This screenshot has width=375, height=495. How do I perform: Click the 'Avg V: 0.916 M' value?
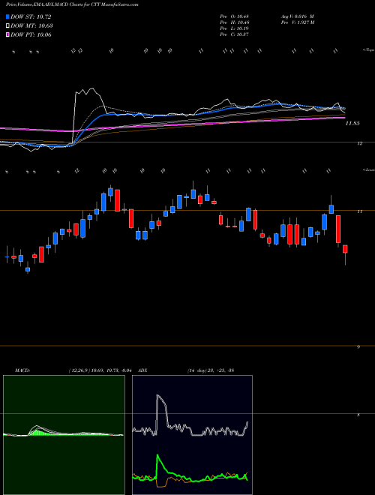pos(297,16)
